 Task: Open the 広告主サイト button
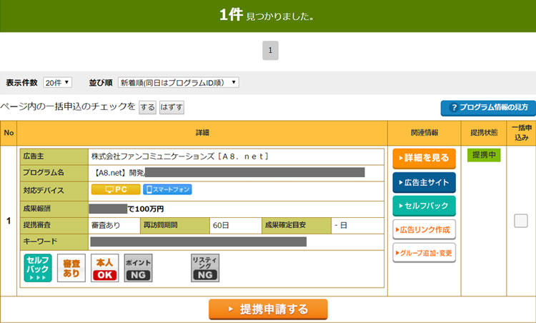tap(425, 182)
